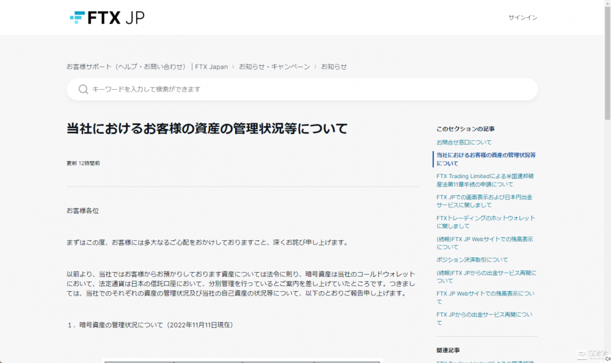611x363 pixels.
Task: Open the 日本円出金サービス article link
Action: (x=483, y=201)
